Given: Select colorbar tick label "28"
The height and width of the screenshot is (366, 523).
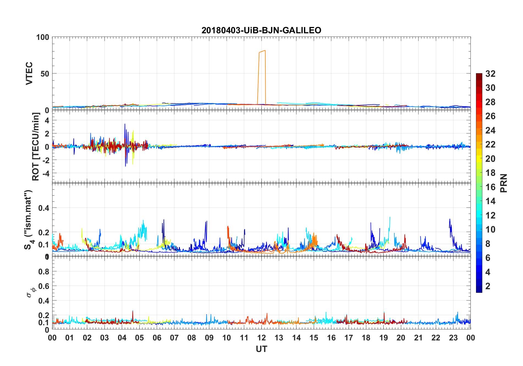Looking at the screenshot, I should pyautogui.click(x=490, y=102).
